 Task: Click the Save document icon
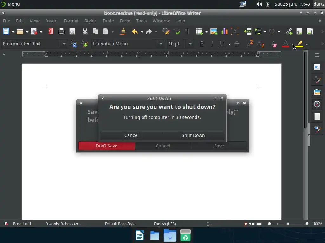click(x=34, y=32)
